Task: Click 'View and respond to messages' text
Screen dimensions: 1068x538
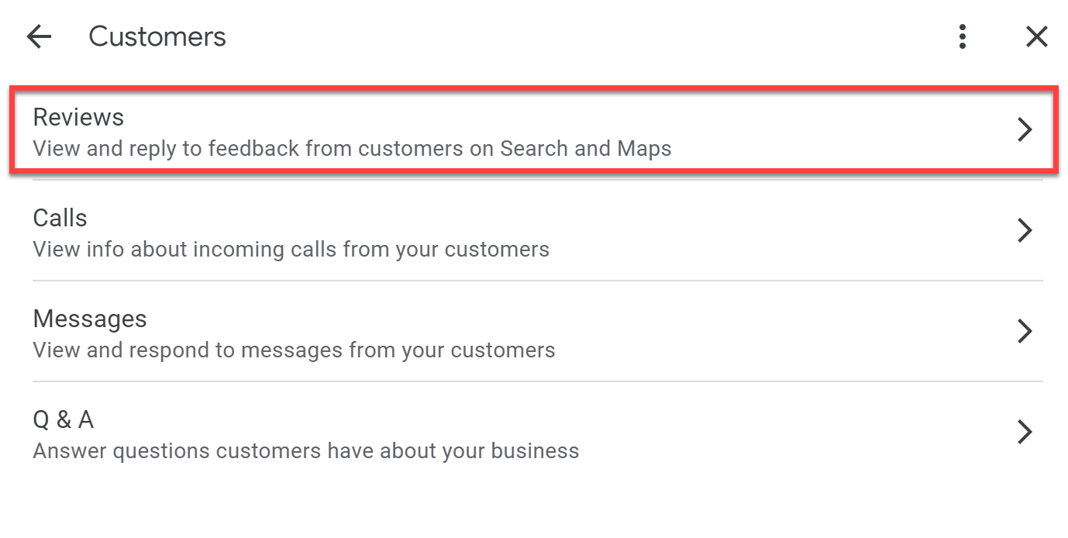Action: click(x=293, y=350)
